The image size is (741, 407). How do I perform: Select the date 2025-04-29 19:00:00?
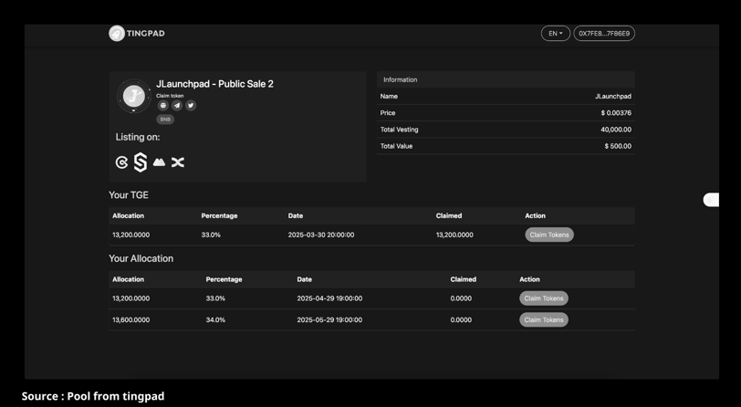pos(329,298)
